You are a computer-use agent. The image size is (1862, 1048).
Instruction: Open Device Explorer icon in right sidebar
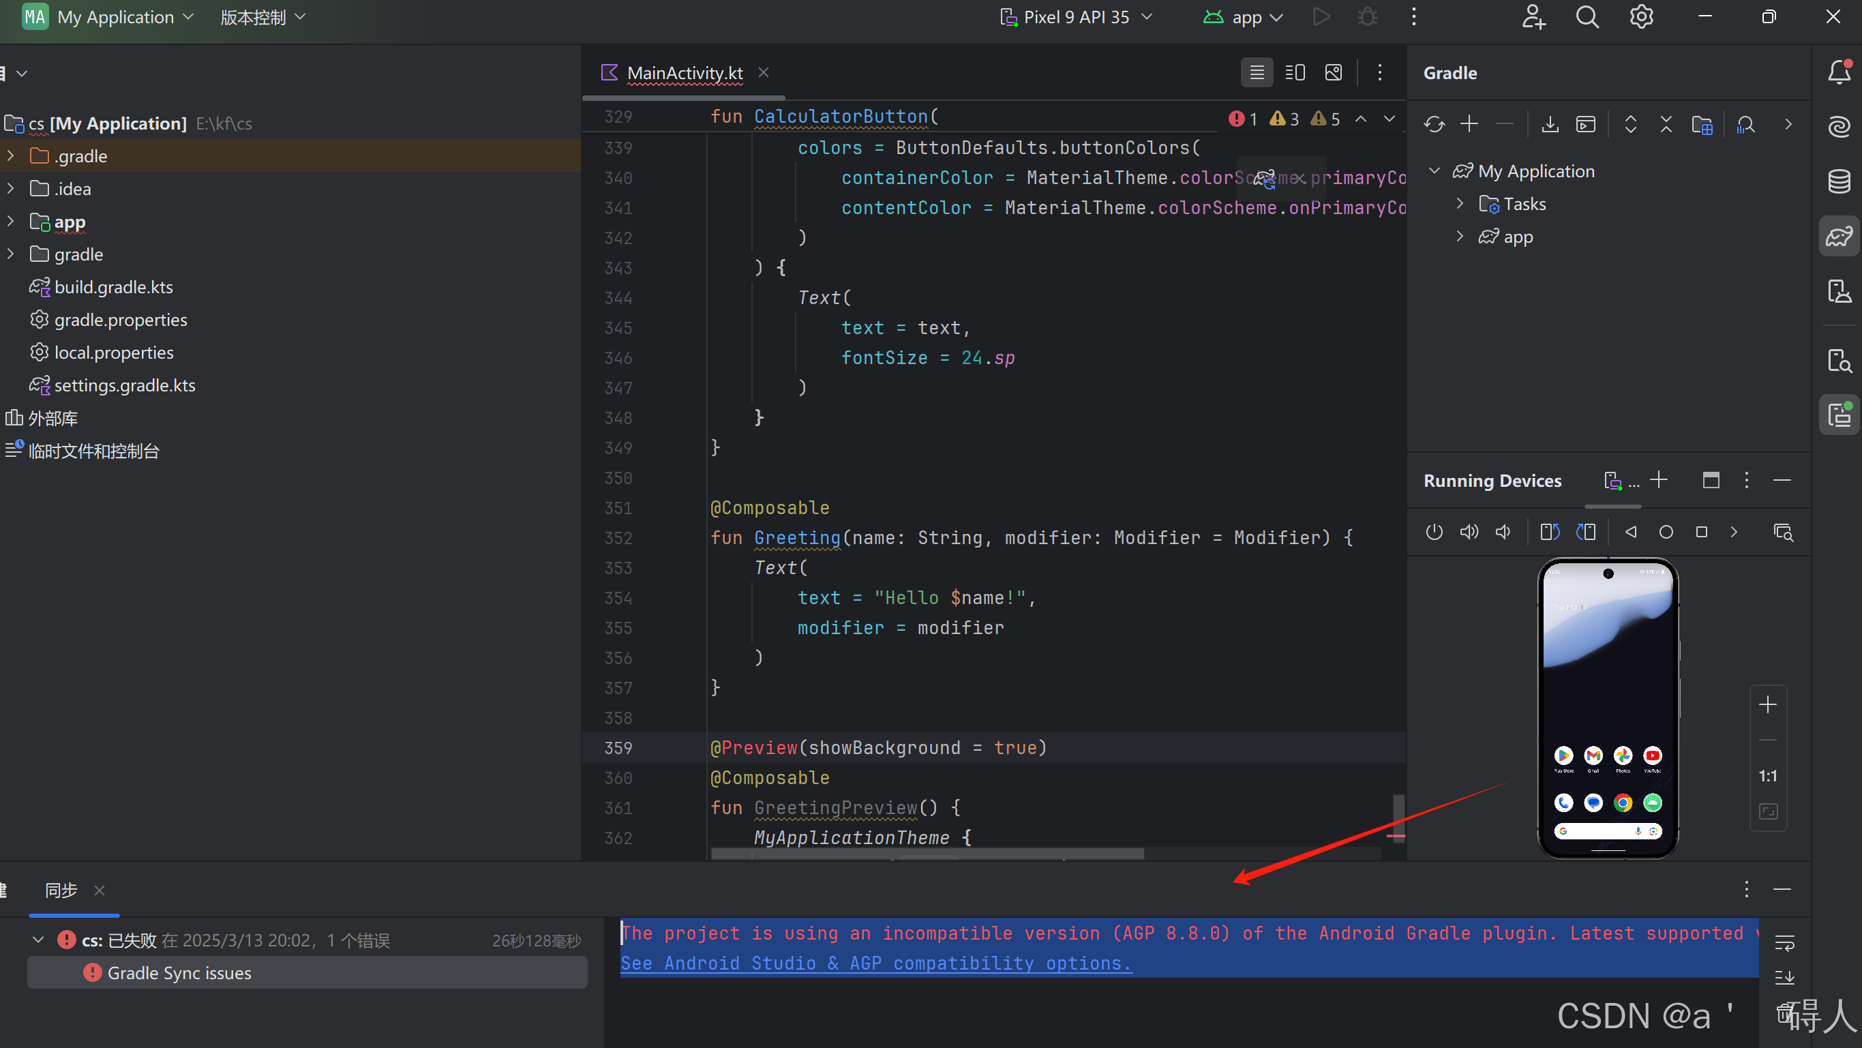pyautogui.click(x=1839, y=360)
